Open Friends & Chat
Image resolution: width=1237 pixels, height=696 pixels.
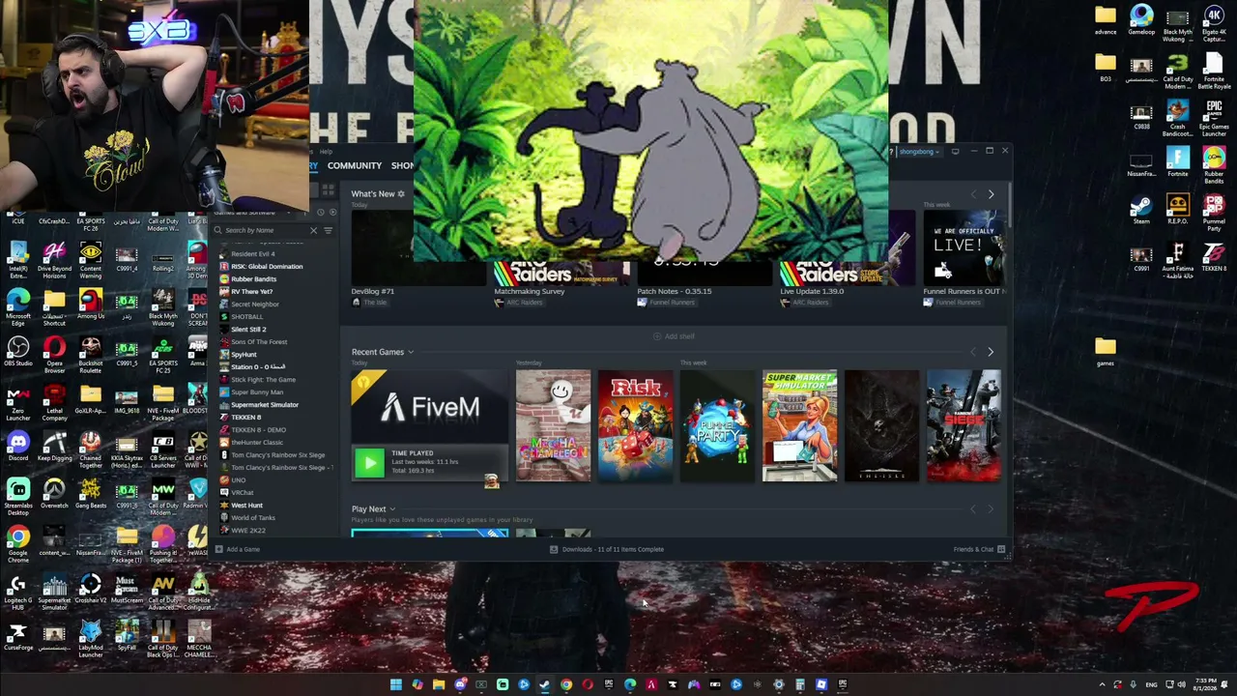(x=979, y=549)
